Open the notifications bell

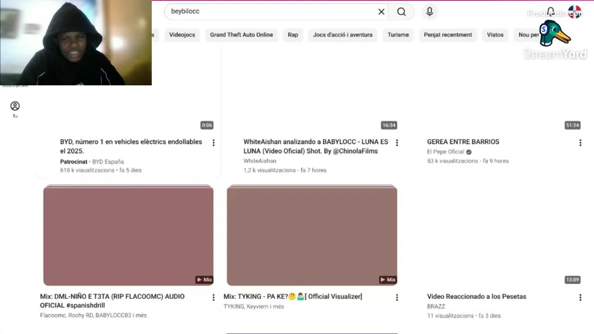551,12
